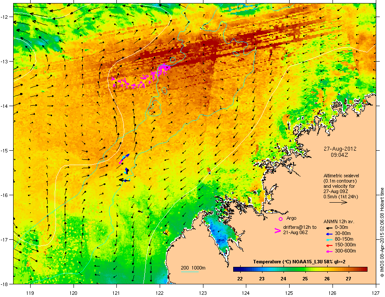The width and height of the screenshot is (385, 297).
Task: Click colorbar tick label 25
Action: [305, 279]
